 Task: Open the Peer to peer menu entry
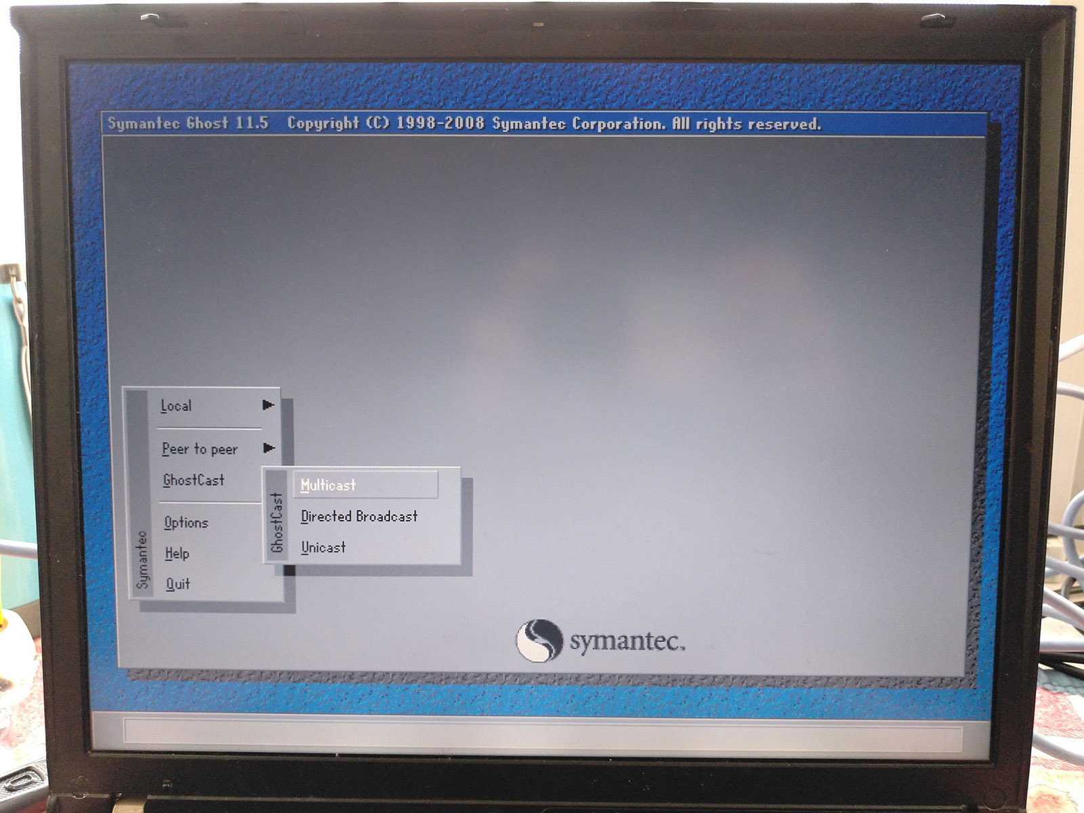(200, 449)
